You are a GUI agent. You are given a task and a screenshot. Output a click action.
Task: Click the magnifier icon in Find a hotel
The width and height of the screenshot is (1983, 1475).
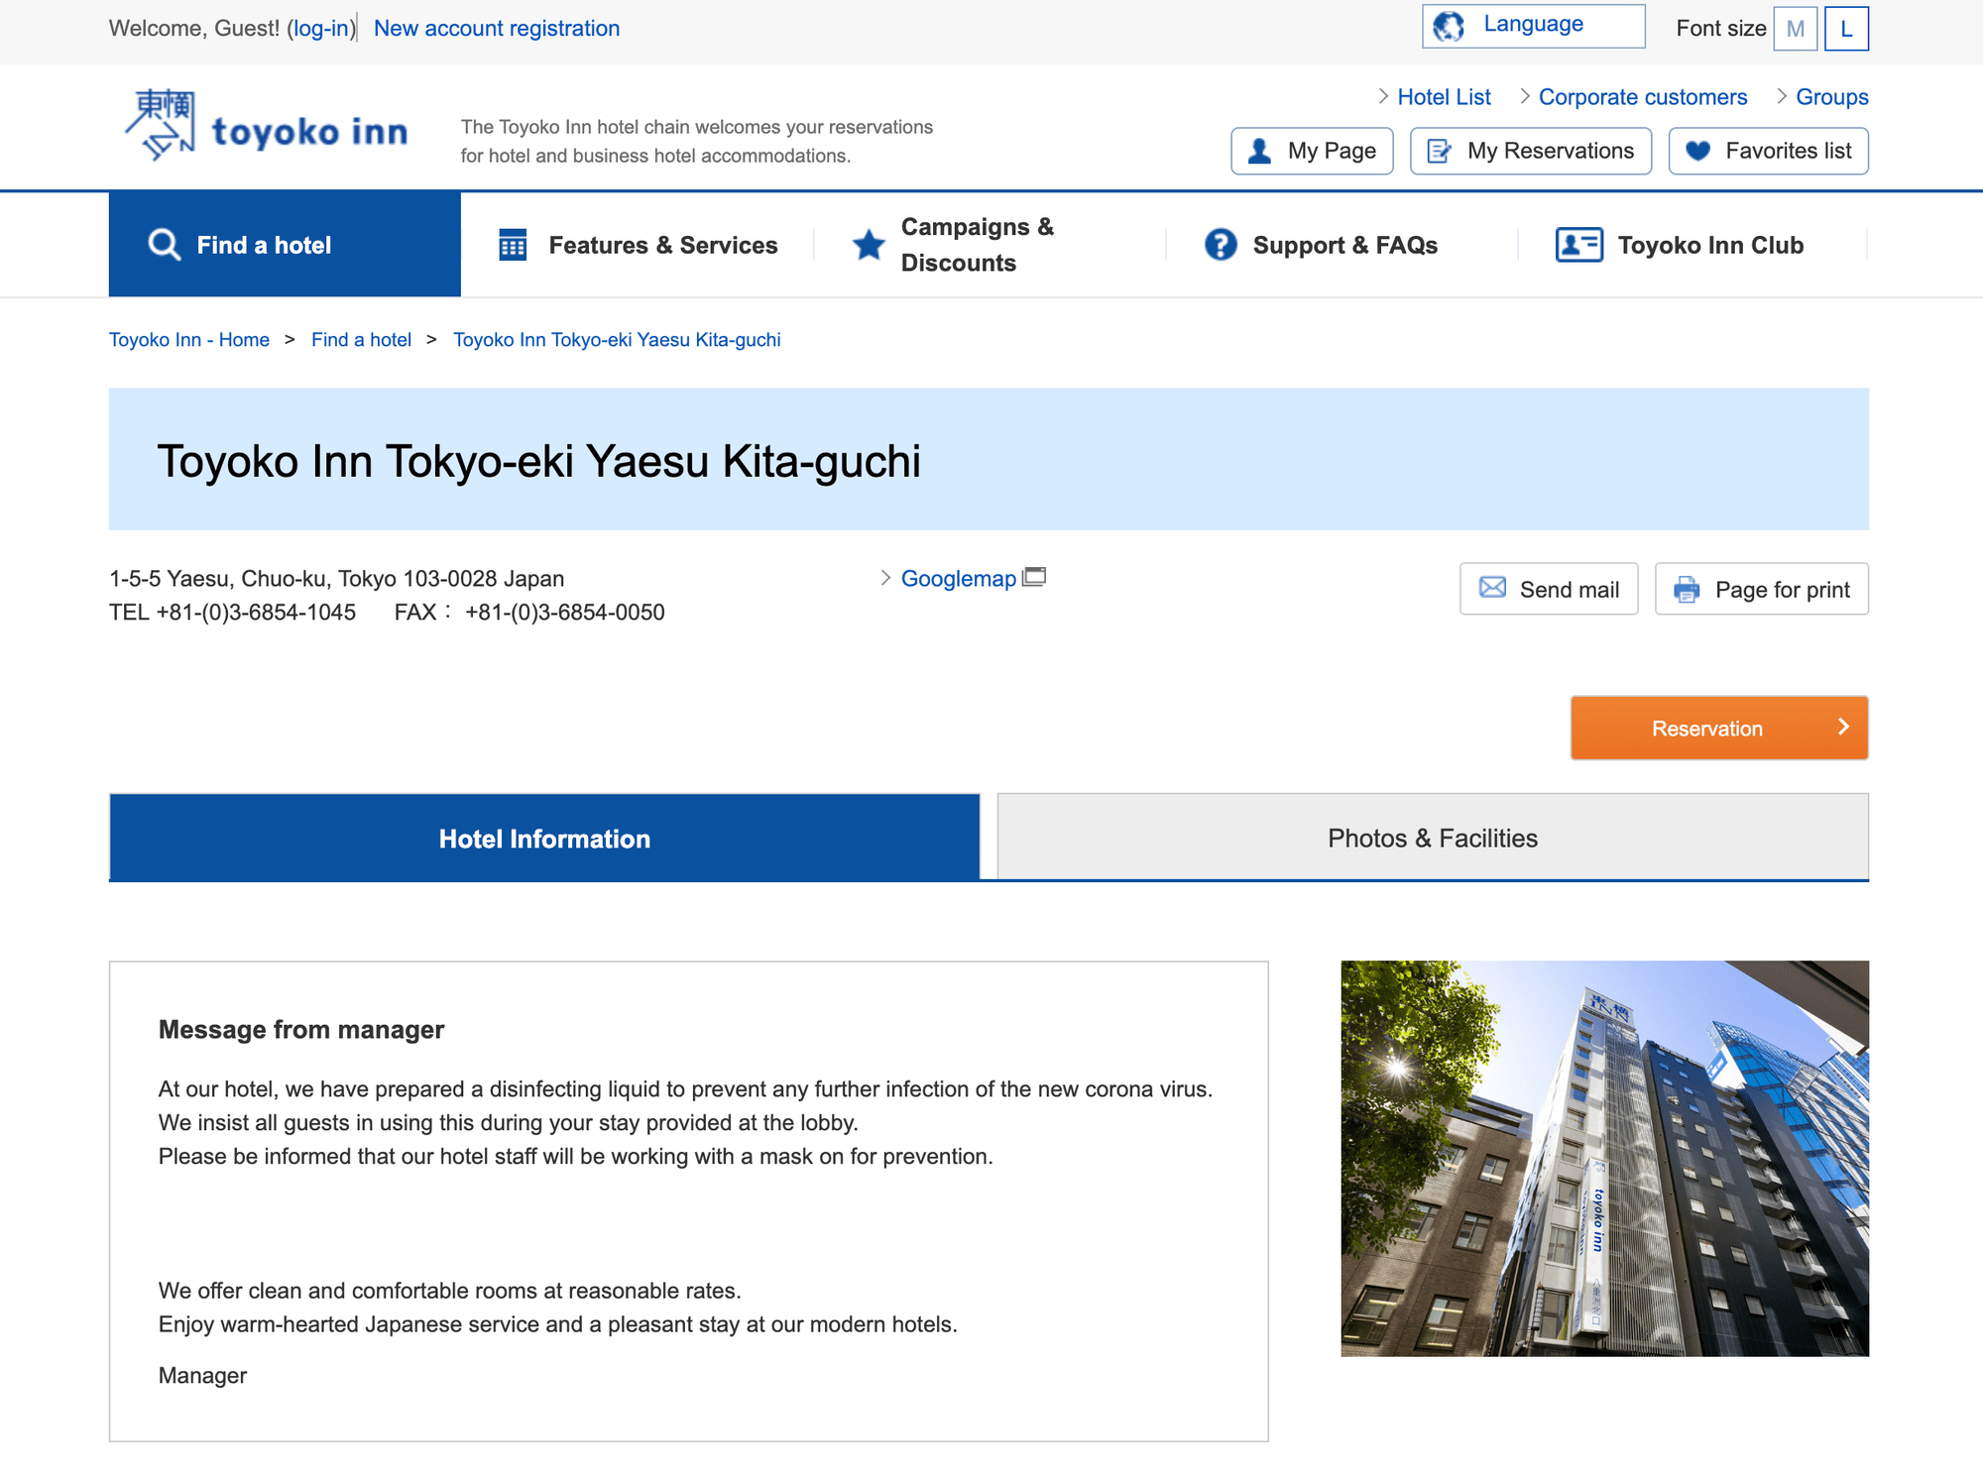click(x=165, y=245)
